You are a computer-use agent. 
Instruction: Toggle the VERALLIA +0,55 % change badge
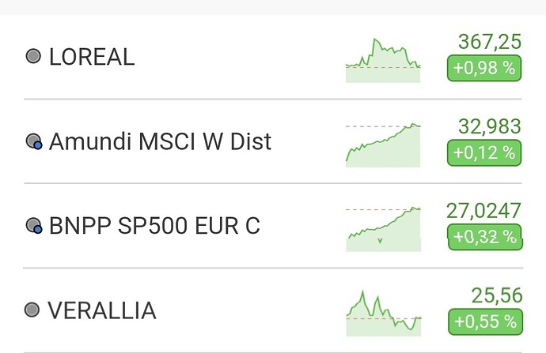(x=484, y=321)
